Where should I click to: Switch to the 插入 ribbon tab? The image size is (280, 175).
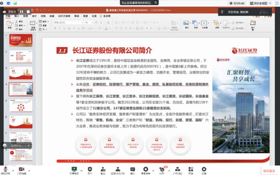click(17, 16)
